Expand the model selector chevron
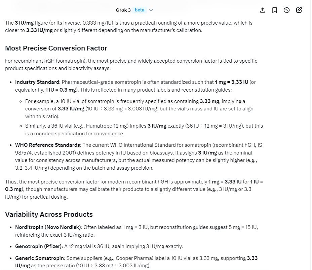 (x=151, y=10)
